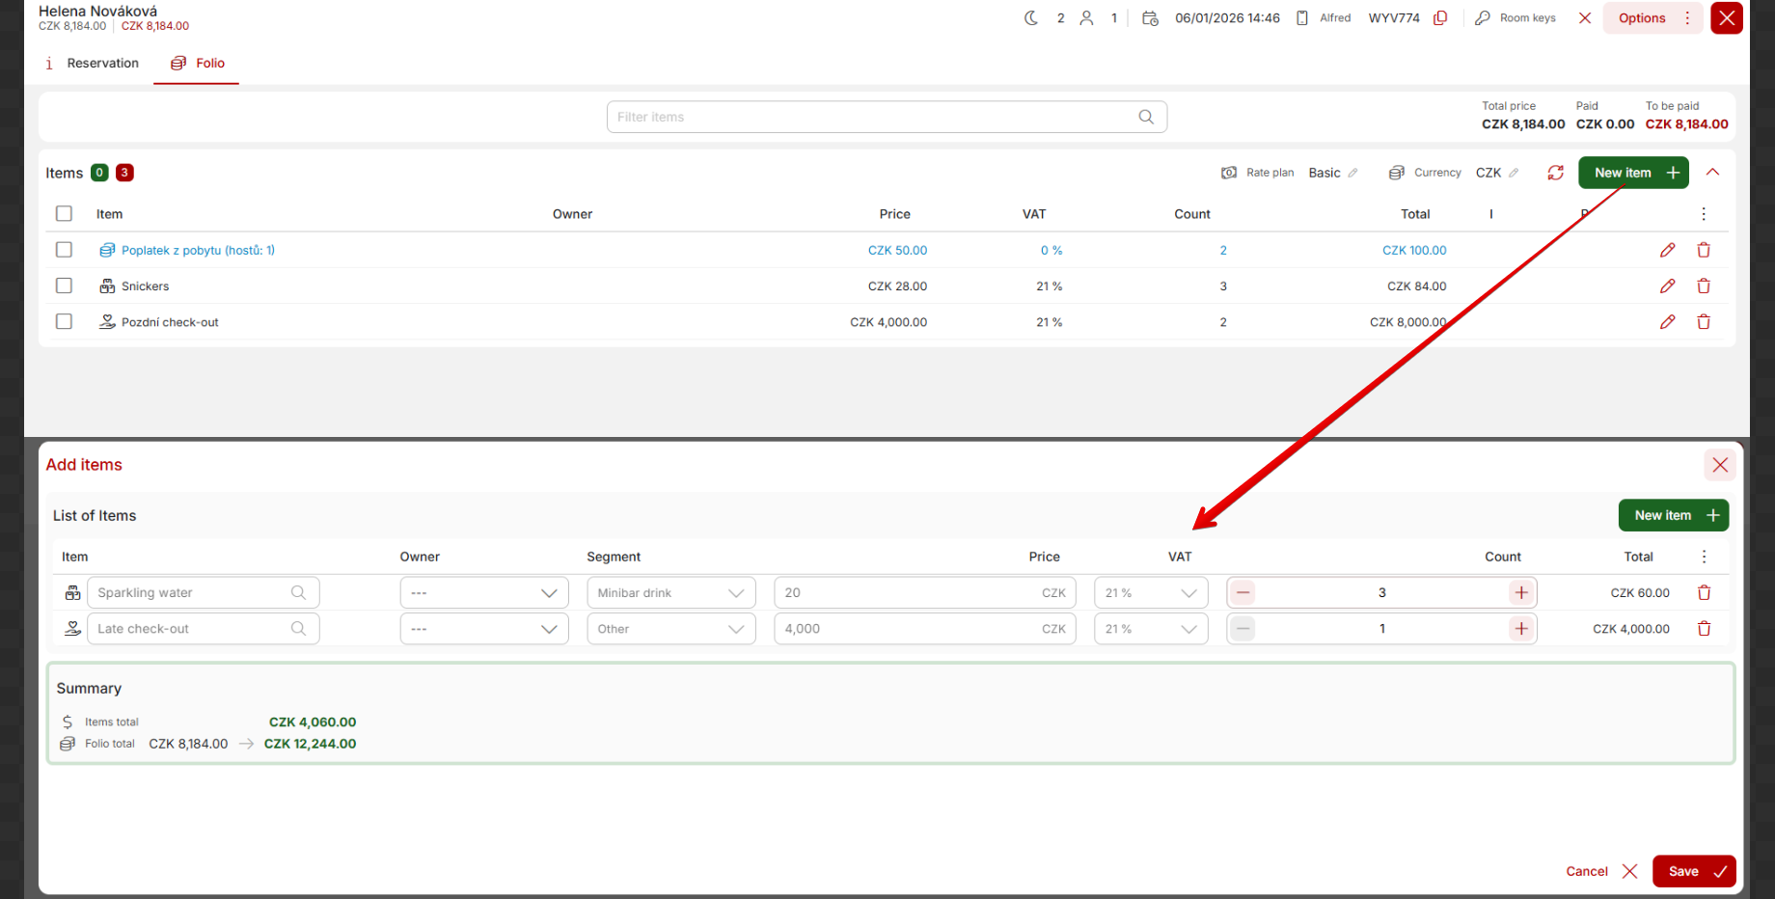Screen dimensions: 1775x899
Task: Click the edit pencil for Snickers row
Action: [1667, 286]
